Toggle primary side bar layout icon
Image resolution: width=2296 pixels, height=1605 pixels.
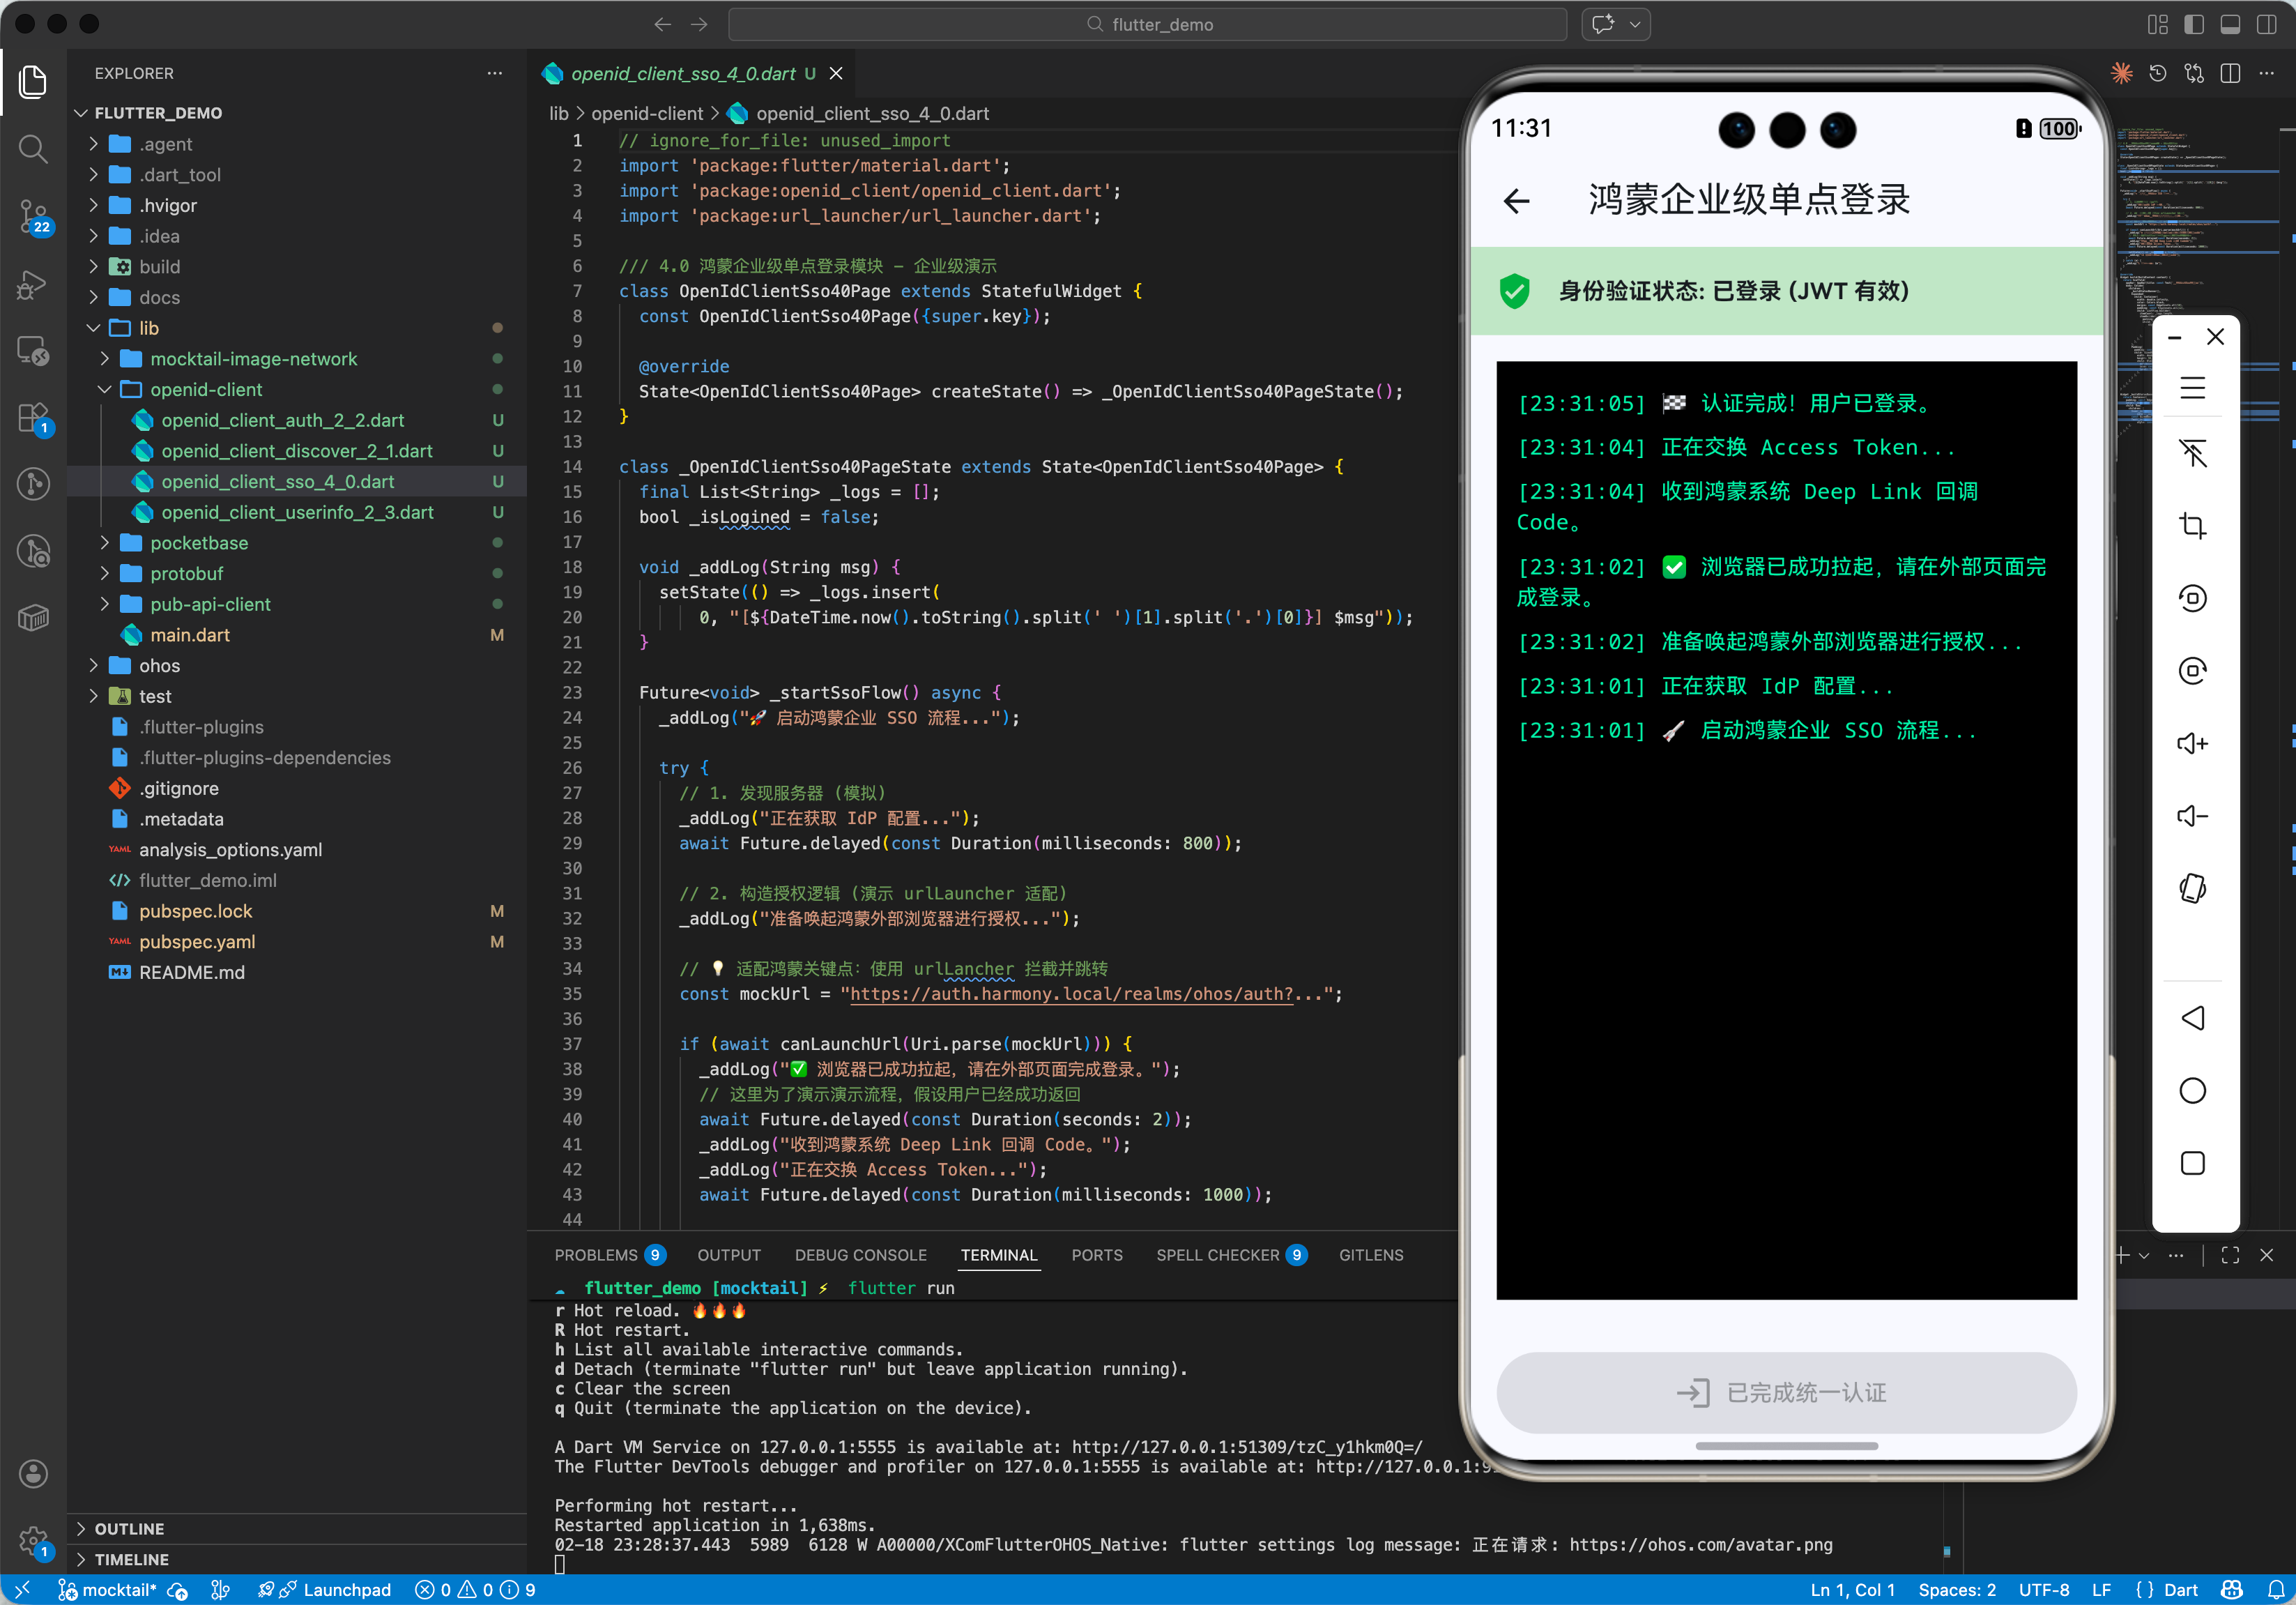click(2194, 24)
